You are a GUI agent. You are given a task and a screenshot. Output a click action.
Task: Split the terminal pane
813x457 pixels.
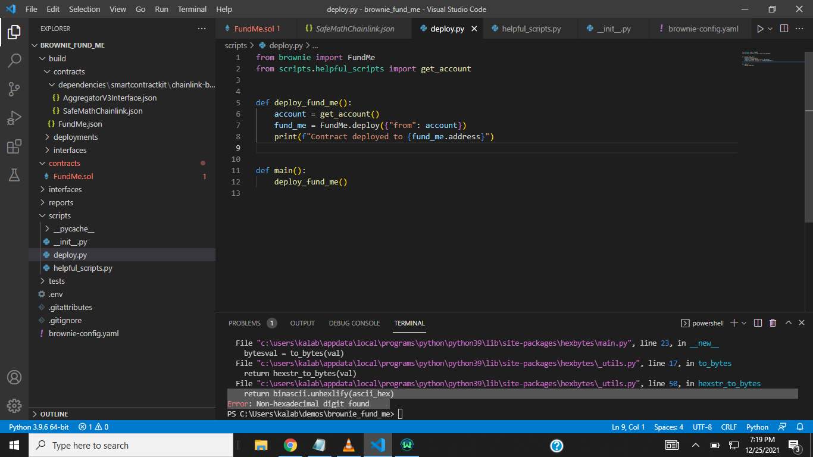tap(757, 323)
